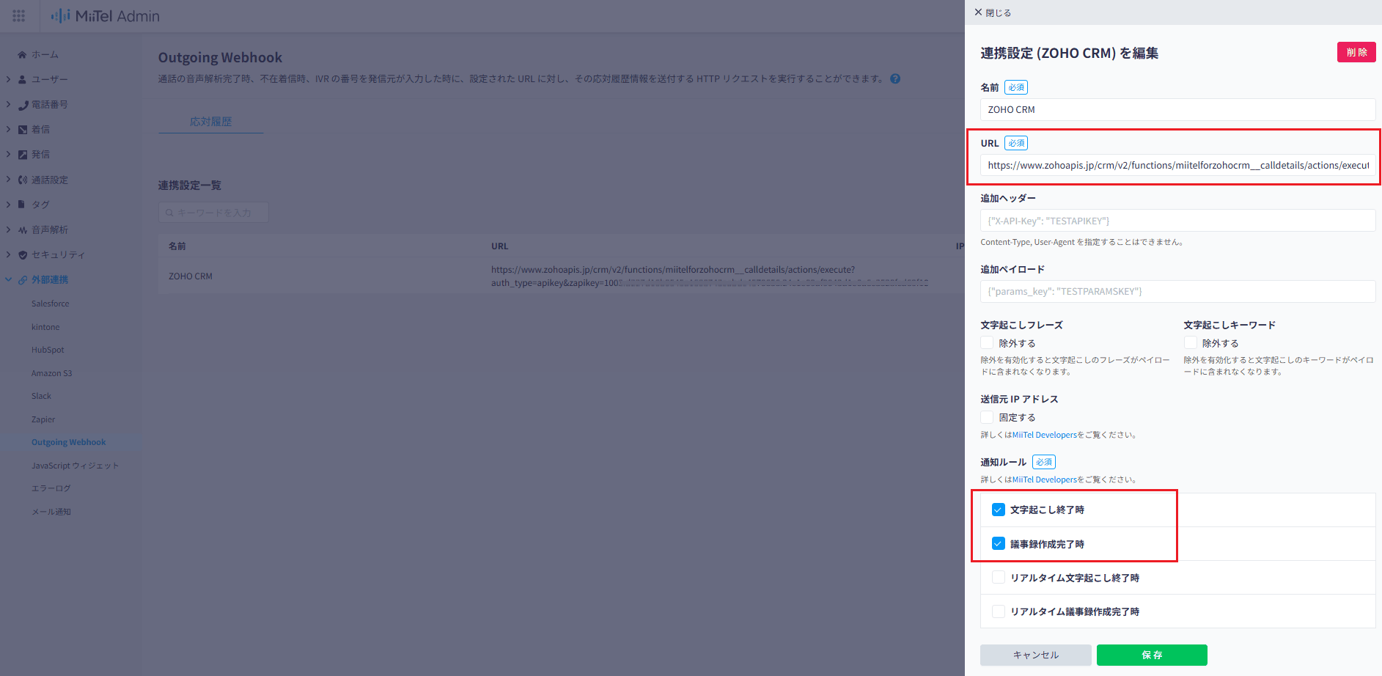Click the 追加ペイロード input field
This screenshot has width=1382, height=676.
[1177, 291]
